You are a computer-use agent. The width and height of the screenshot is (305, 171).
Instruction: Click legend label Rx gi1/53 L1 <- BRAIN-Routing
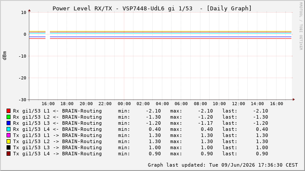[57, 111]
